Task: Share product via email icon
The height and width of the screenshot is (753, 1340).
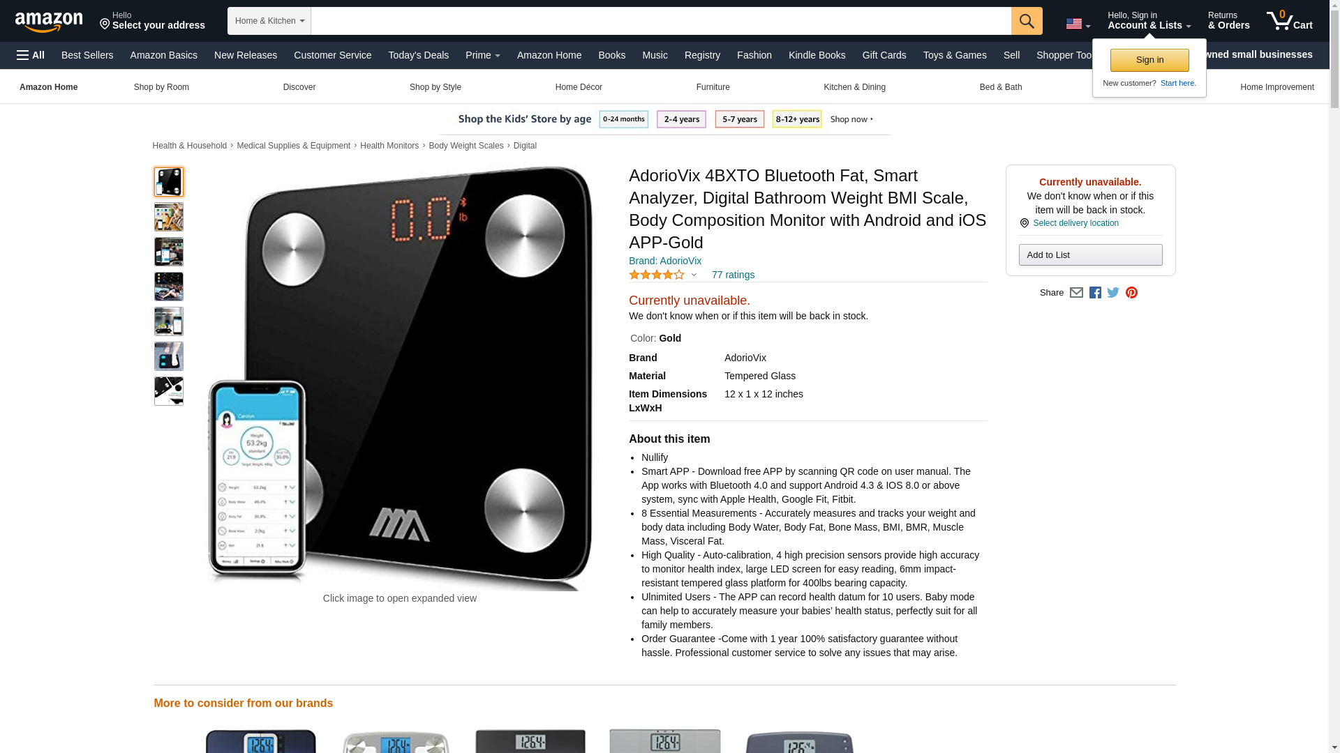Action: point(1076,293)
